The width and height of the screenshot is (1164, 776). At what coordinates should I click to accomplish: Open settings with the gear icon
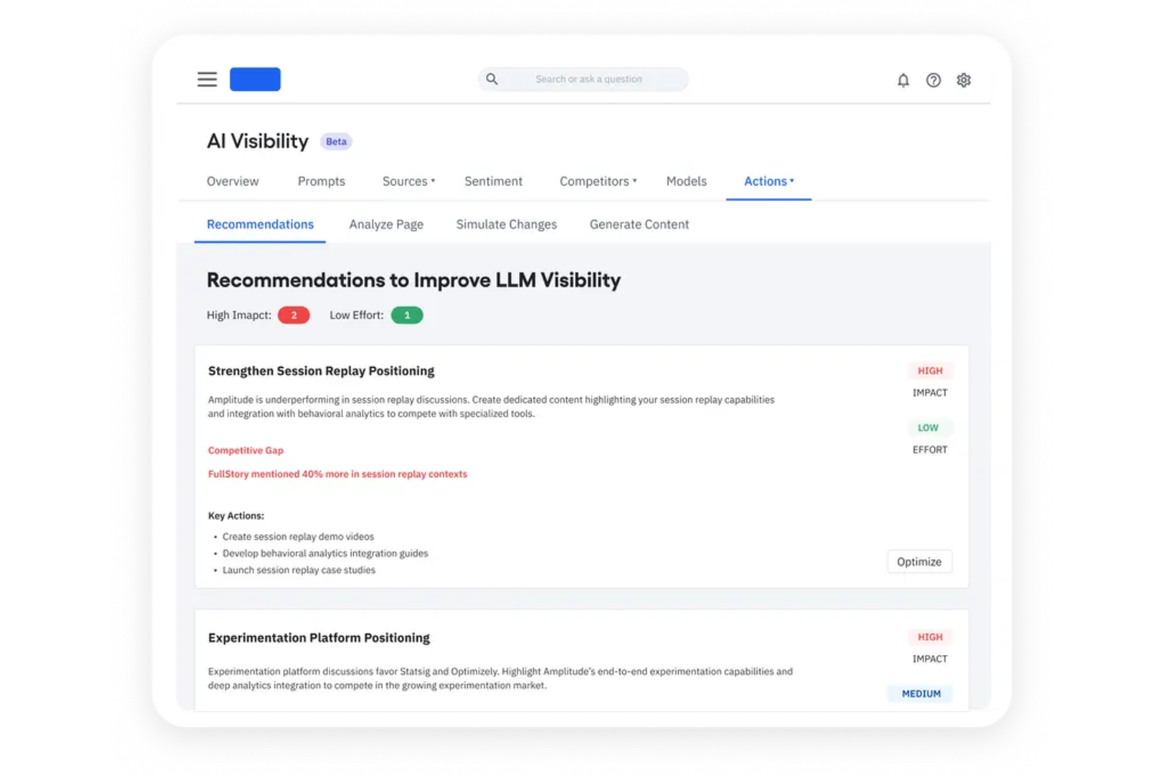pos(963,79)
